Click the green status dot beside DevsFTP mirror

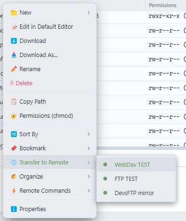tap(105, 193)
